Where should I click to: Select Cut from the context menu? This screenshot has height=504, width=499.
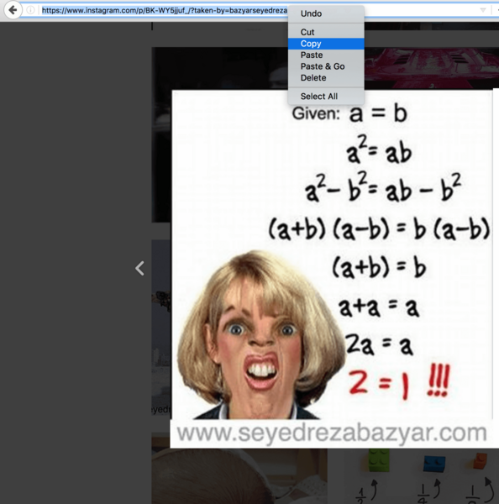pyautogui.click(x=326, y=32)
